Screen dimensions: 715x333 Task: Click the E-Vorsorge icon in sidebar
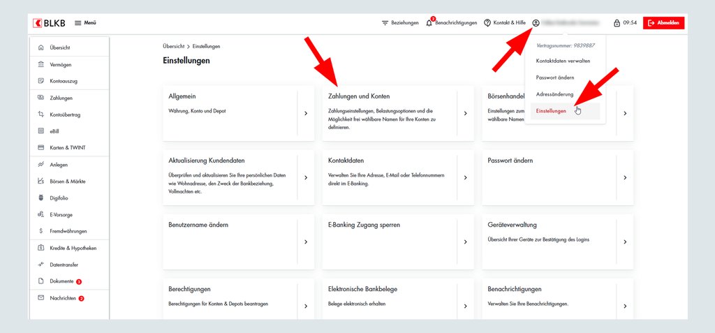pyautogui.click(x=40, y=214)
